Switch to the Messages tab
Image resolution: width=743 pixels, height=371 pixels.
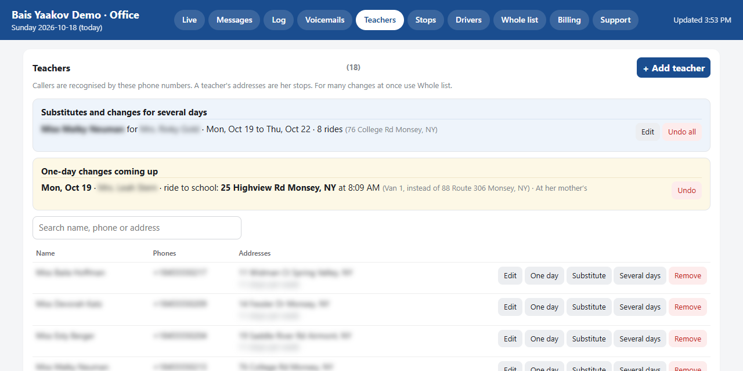click(x=235, y=20)
